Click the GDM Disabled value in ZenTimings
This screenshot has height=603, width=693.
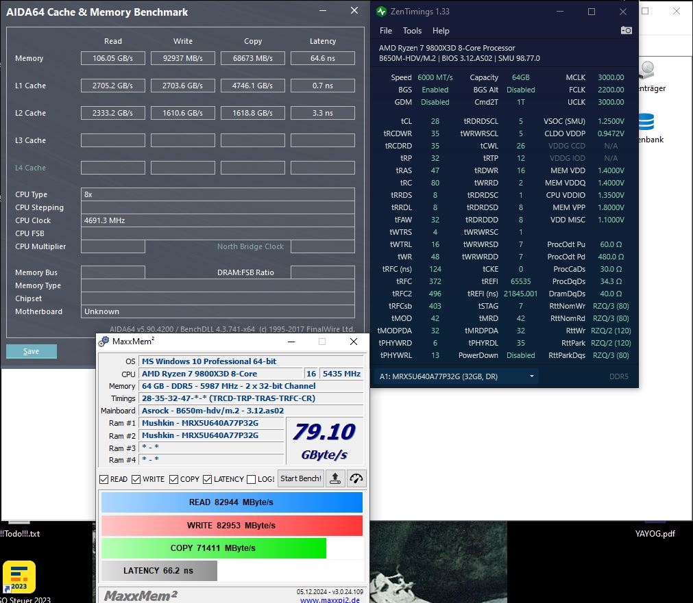click(x=435, y=102)
